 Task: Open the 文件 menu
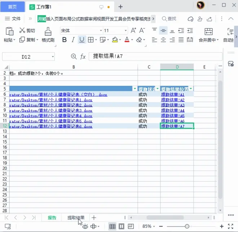click(x=13, y=19)
